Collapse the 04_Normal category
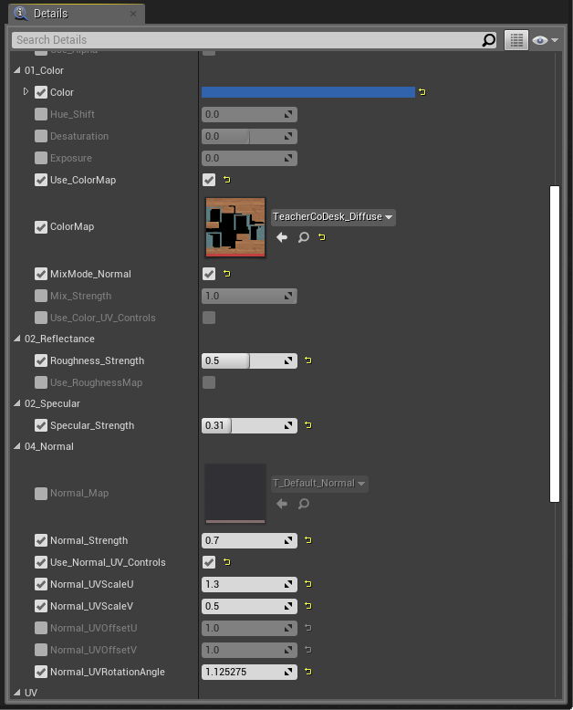Viewport: 573px width, 710px height. [17, 446]
